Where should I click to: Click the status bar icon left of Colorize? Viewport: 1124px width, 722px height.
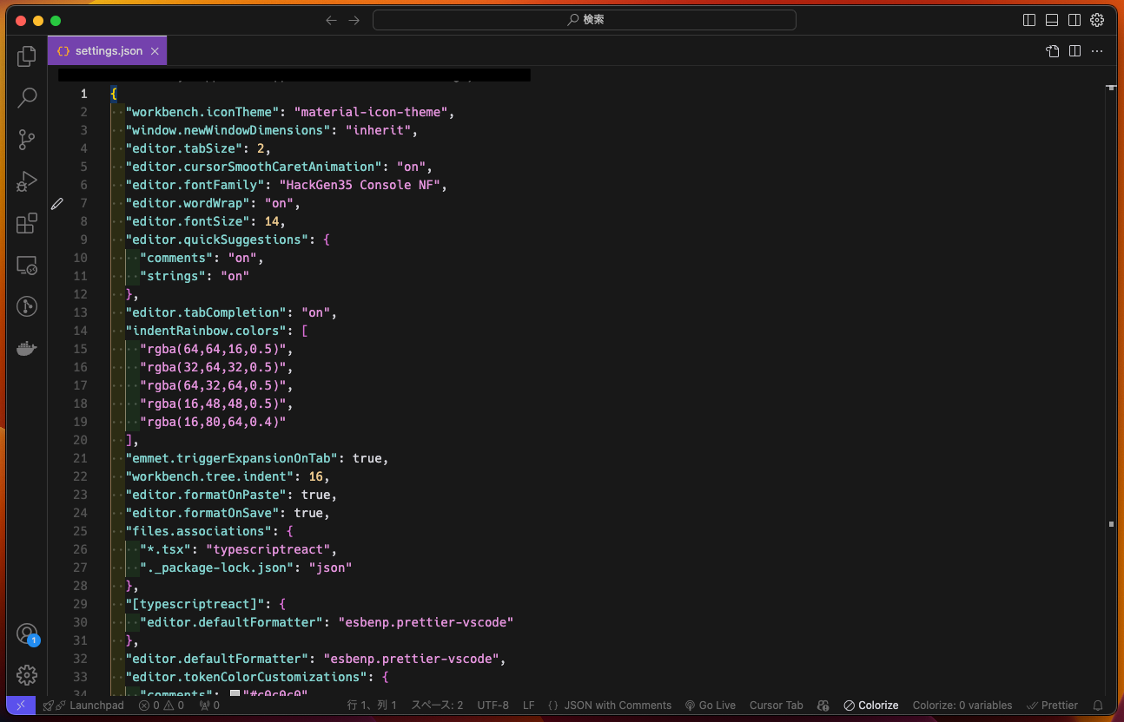tap(823, 706)
